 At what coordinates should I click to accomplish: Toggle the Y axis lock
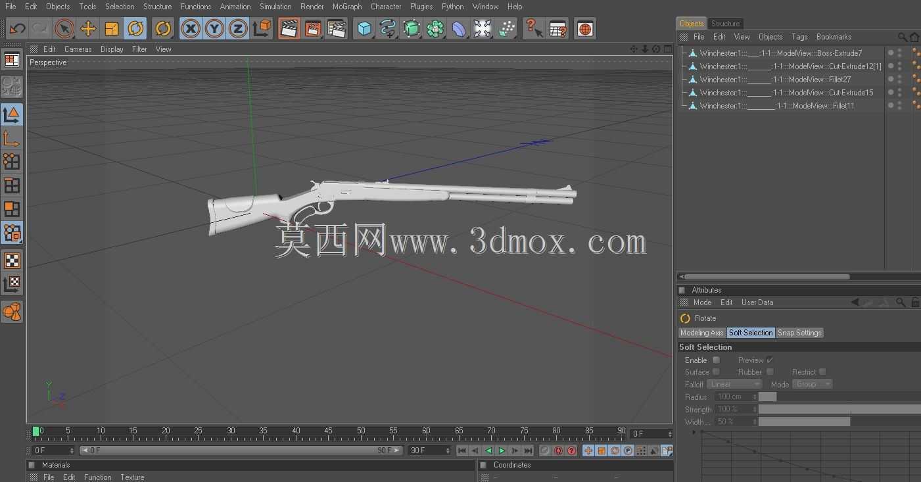(x=214, y=28)
